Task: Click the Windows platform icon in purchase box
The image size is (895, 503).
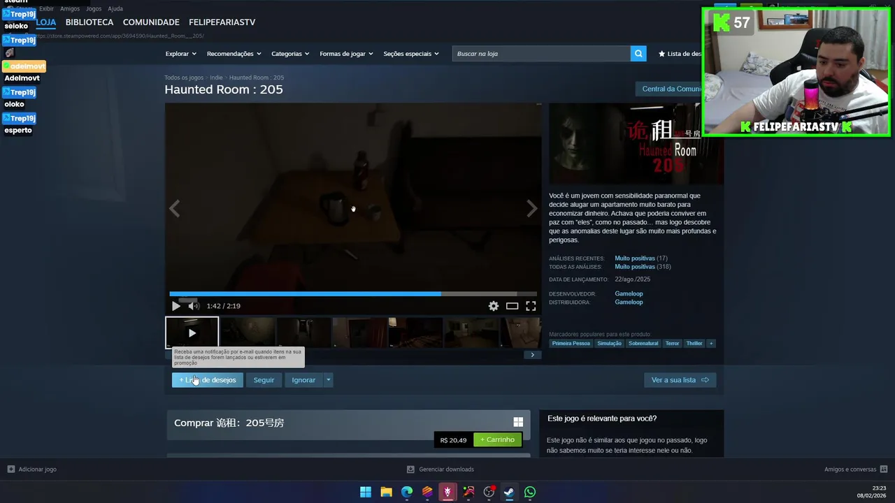Action: coord(518,422)
